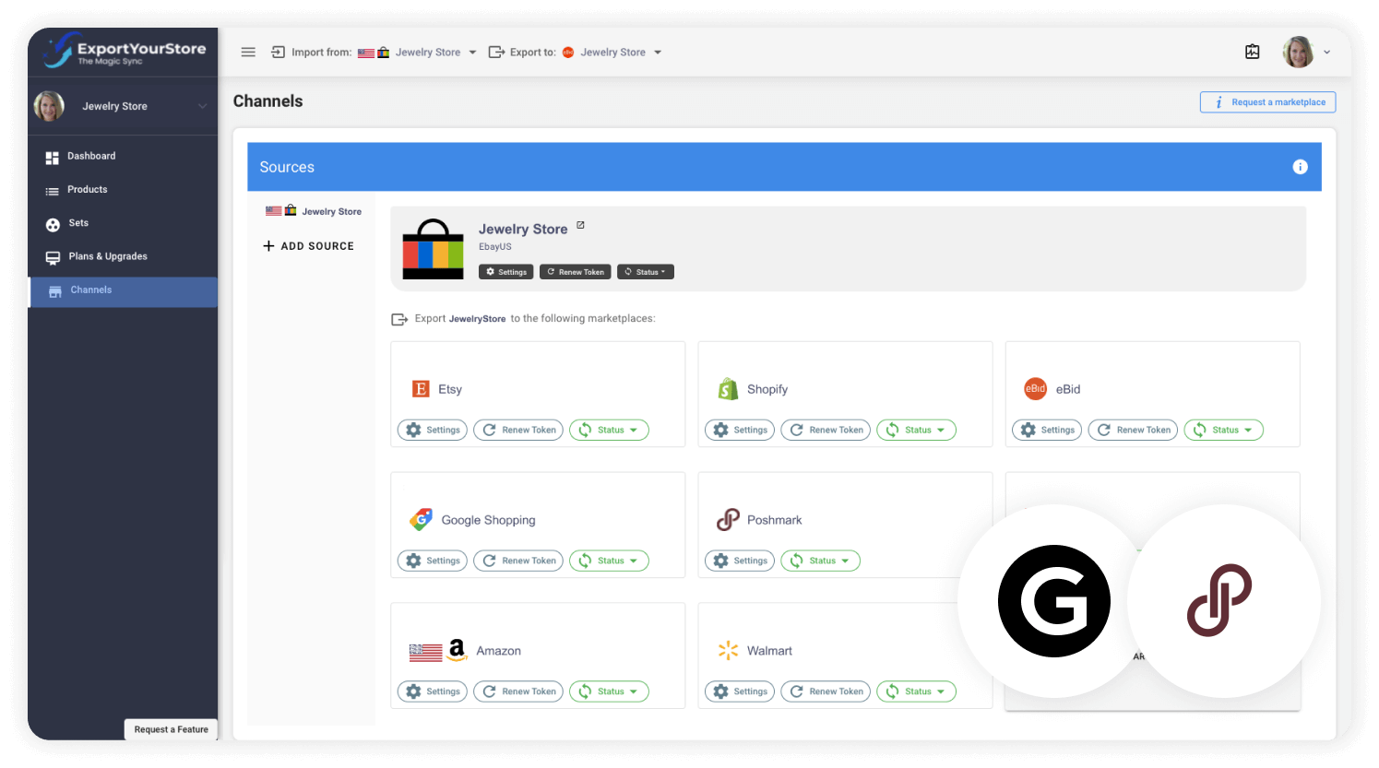Renew Token for Walmart

[826, 691]
